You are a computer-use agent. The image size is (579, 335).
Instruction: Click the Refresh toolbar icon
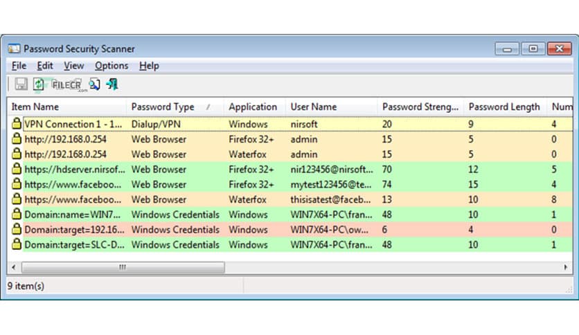pyautogui.click(x=38, y=84)
